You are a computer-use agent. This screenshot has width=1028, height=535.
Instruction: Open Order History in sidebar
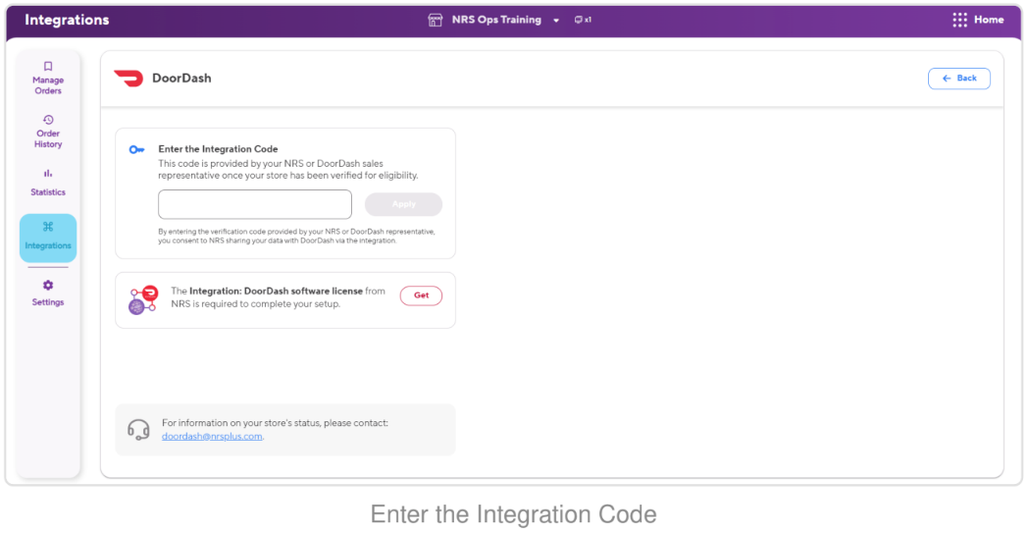[48, 132]
